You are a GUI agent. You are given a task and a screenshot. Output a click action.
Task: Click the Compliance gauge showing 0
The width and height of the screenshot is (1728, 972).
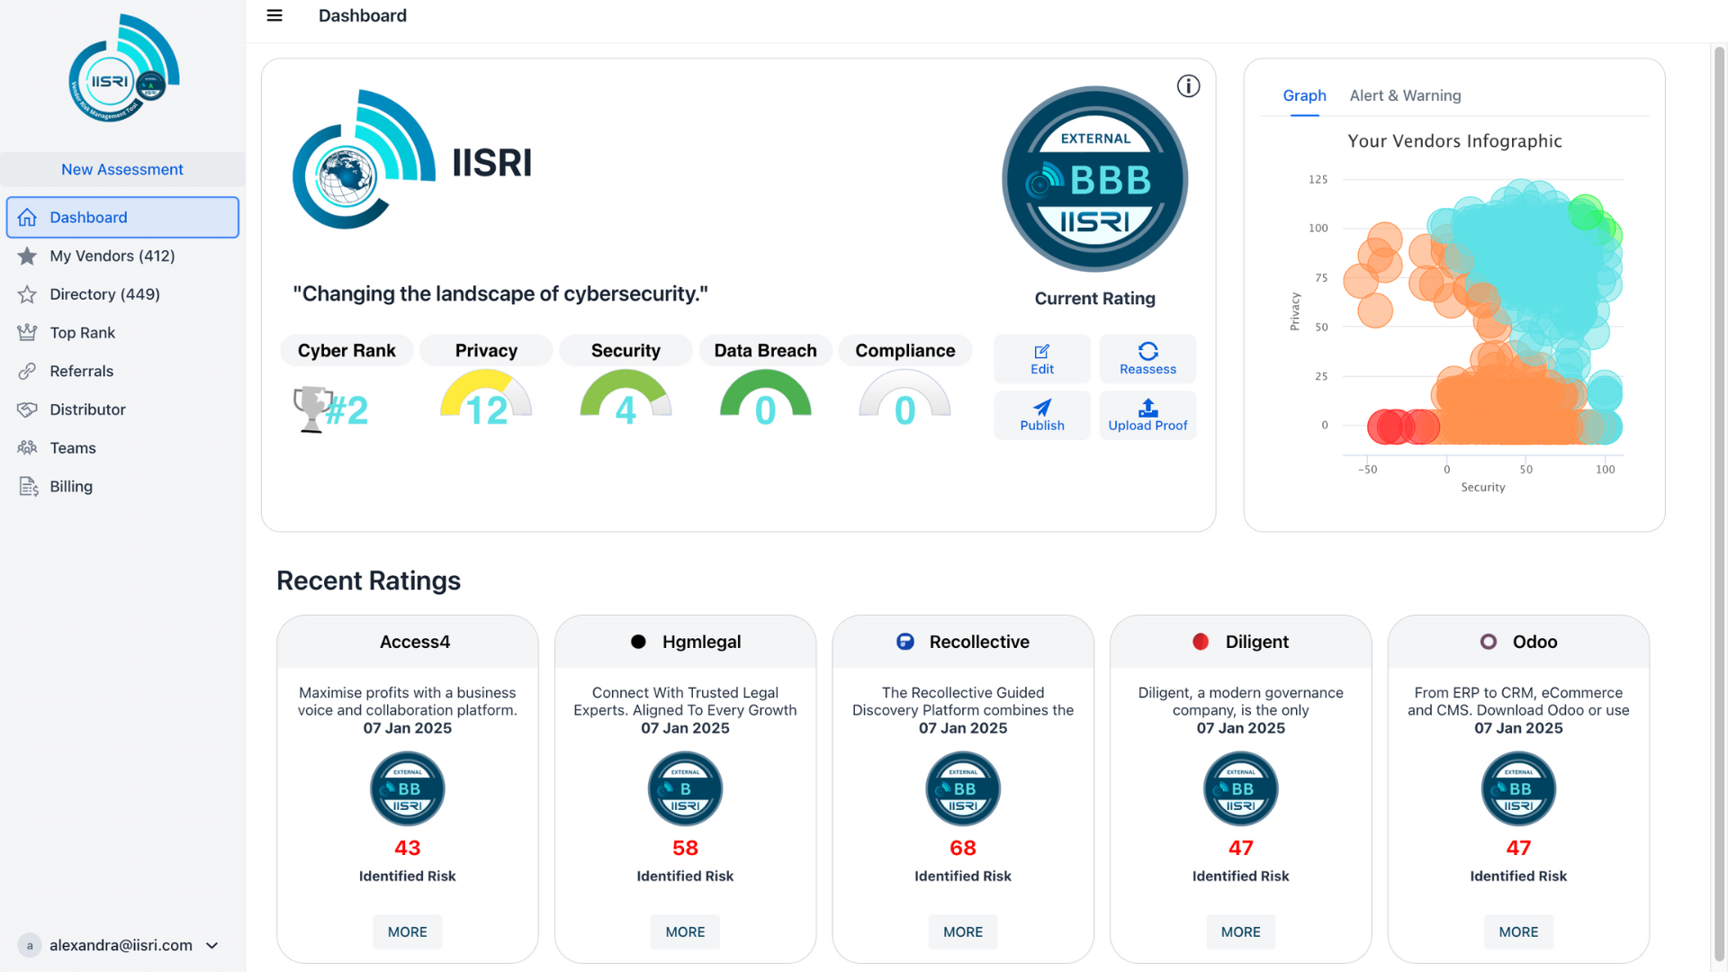click(x=904, y=399)
